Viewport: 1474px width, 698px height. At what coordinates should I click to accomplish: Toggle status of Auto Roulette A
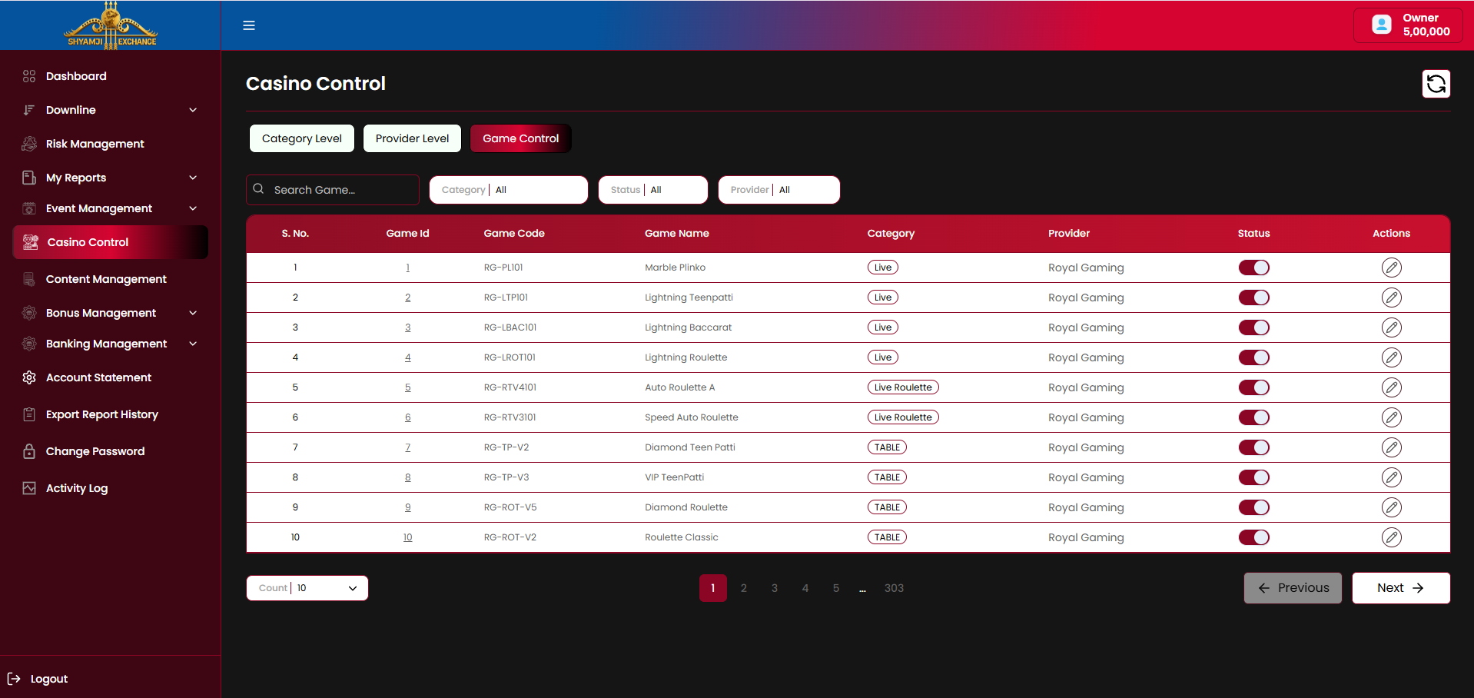coord(1253,387)
